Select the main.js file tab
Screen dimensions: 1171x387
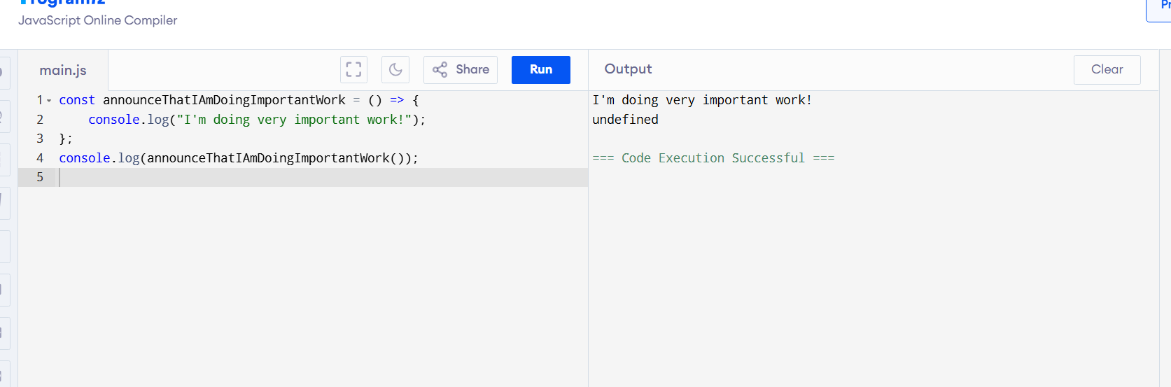(x=63, y=70)
